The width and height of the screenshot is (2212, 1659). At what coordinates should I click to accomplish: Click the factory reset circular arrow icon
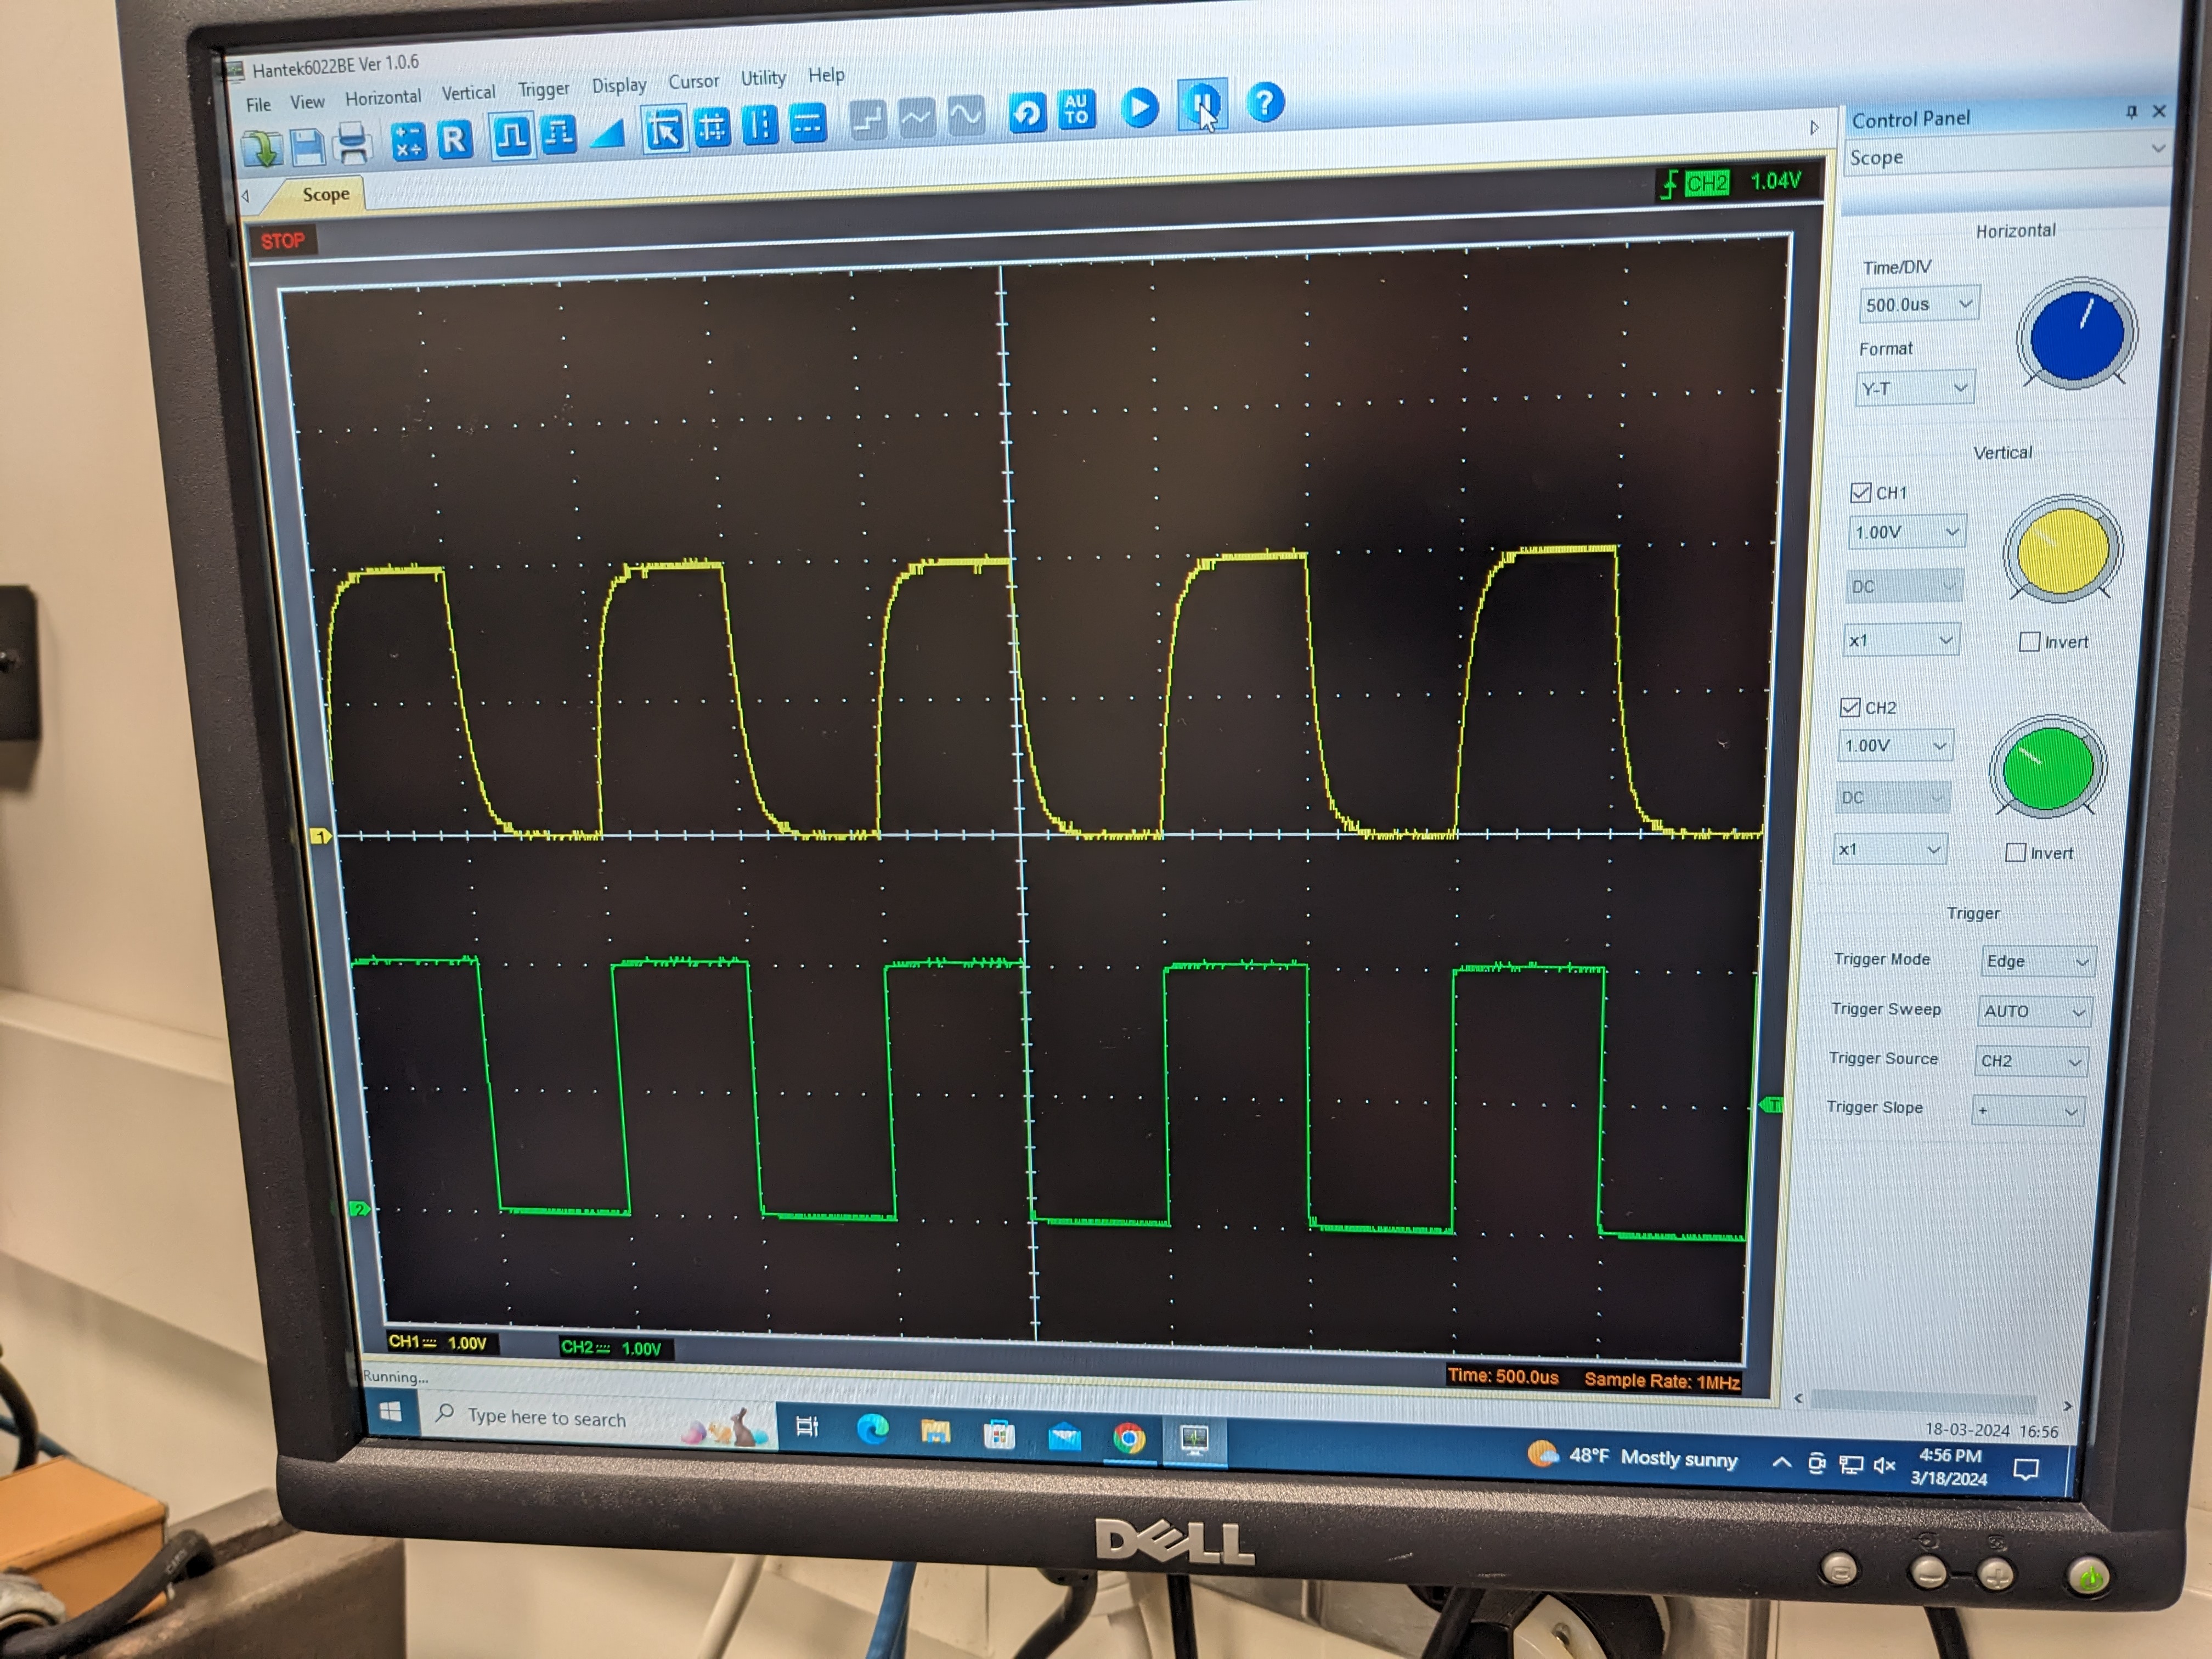pos(1027,112)
